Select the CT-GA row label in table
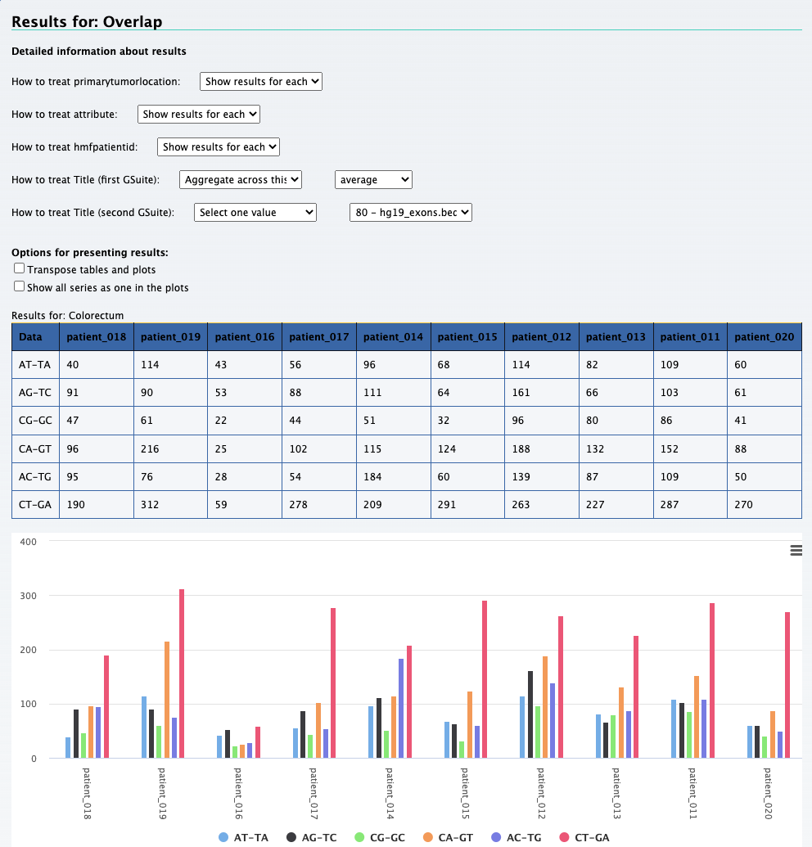The height and width of the screenshot is (847, 812). (x=35, y=504)
